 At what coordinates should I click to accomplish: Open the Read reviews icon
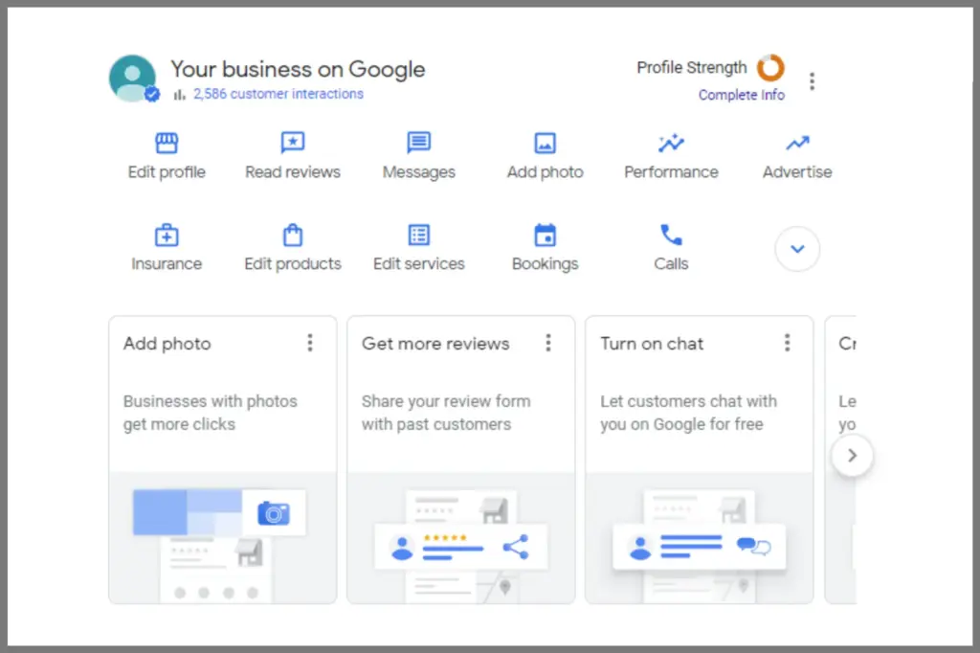(x=293, y=142)
